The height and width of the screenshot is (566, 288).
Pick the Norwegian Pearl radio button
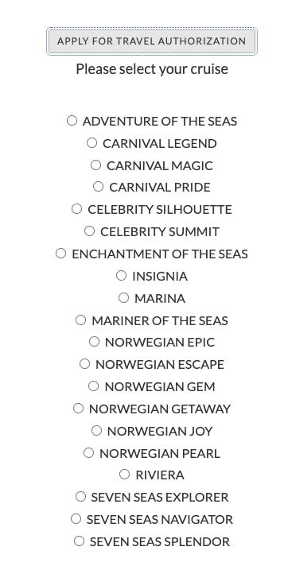pyautogui.click(x=88, y=452)
